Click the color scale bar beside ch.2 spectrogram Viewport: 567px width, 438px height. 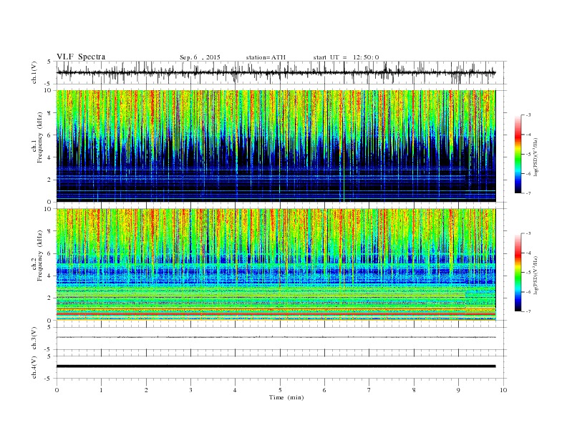coord(518,272)
